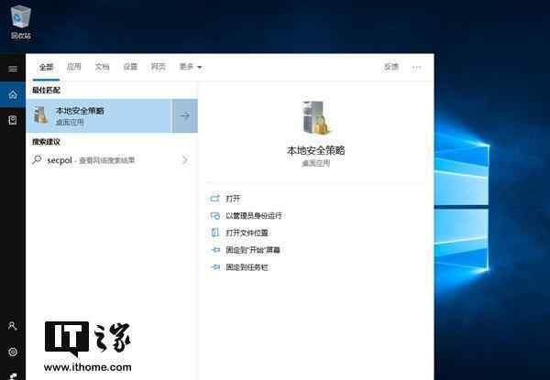
Task: Click the 本地安全策略 title in details pane
Action: click(x=315, y=150)
